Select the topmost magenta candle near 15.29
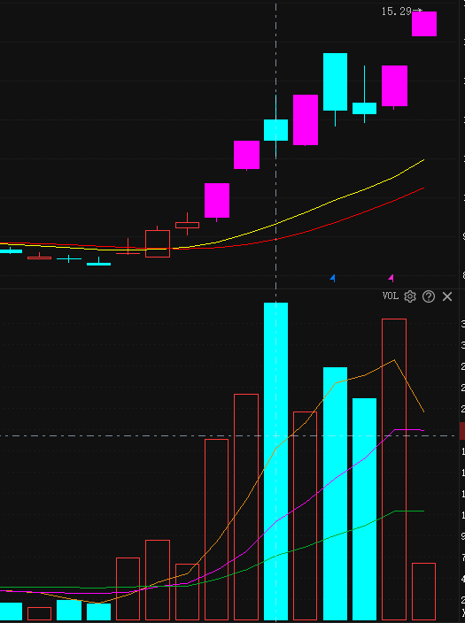 [x=424, y=24]
